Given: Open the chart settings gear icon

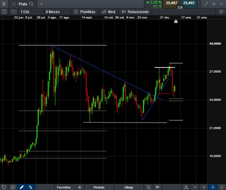Looking at the screenshot, I should click(221, 12).
